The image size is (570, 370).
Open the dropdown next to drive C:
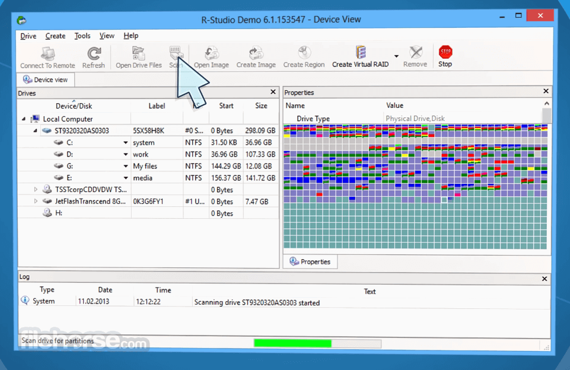pyautogui.click(x=126, y=142)
